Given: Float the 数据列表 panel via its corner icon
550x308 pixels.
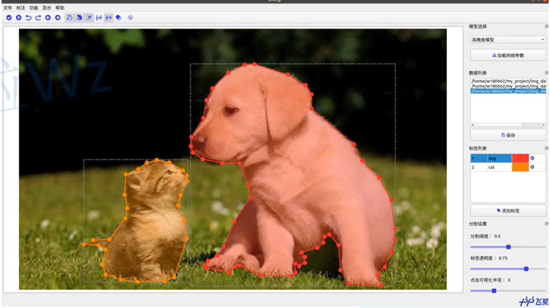Looking at the screenshot, I should [546, 73].
